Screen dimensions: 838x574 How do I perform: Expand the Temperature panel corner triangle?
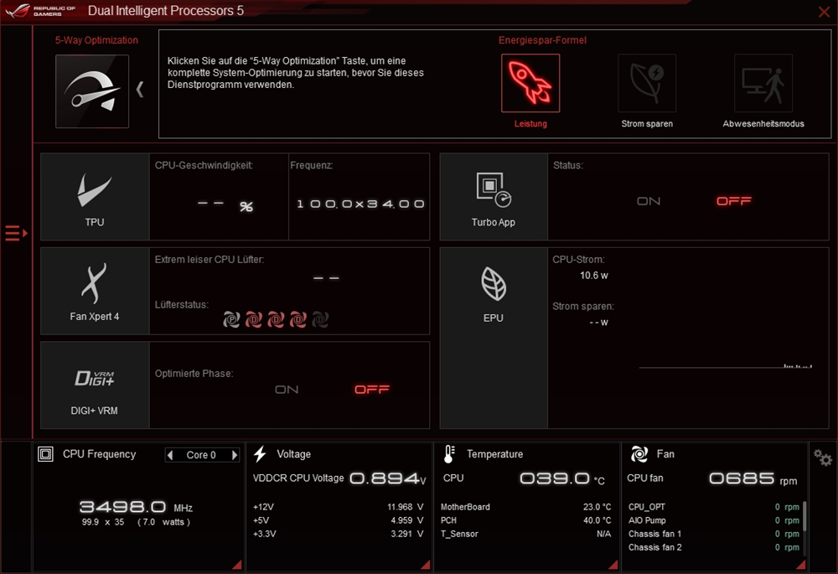(613, 565)
